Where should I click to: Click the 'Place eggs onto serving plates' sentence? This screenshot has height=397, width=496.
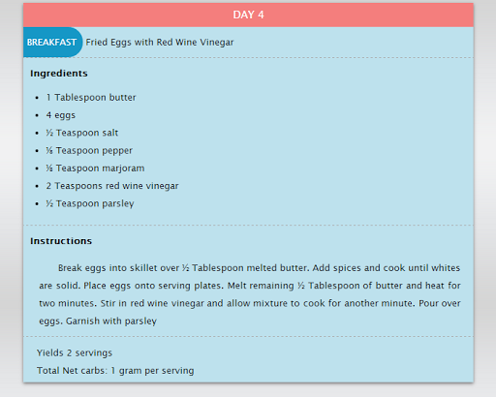coord(153,286)
